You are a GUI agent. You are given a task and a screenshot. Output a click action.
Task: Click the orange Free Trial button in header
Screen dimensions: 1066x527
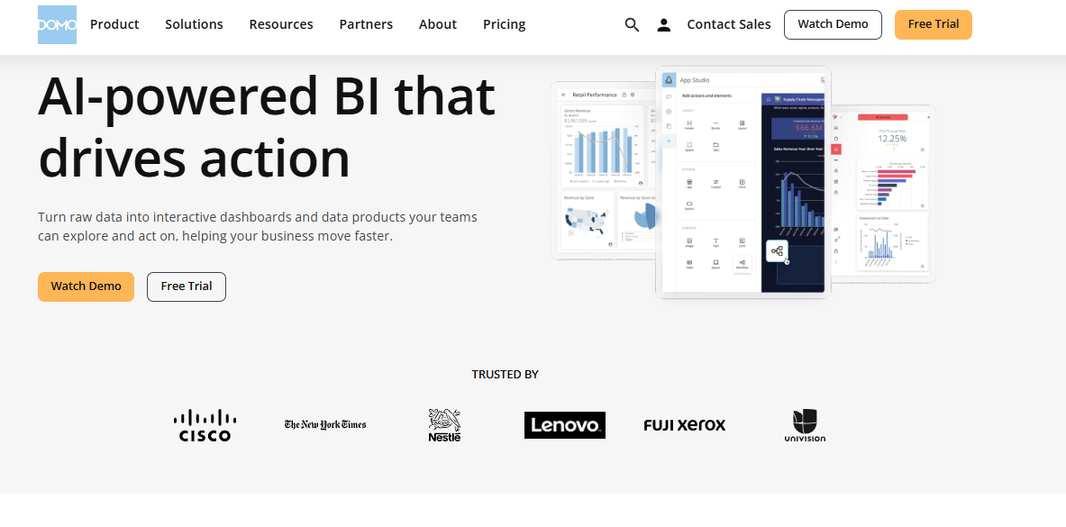[x=934, y=24]
